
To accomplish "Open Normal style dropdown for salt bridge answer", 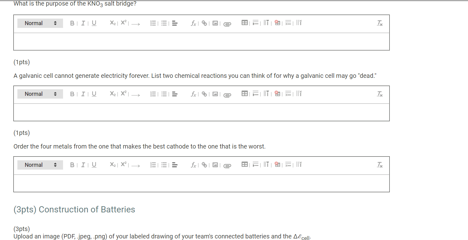I will click(x=40, y=23).
